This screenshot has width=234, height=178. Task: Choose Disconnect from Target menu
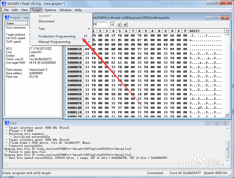(61, 21)
